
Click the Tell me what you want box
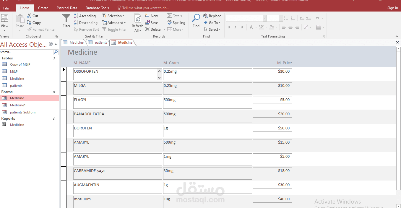pyautogui.click(x=143, y=8)
